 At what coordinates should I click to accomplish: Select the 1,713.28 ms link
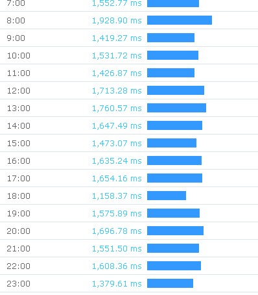(x=117, y=91)
